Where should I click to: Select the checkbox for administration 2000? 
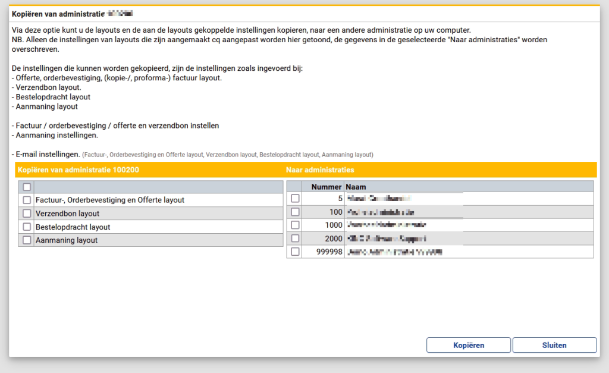tap(295, 239)
